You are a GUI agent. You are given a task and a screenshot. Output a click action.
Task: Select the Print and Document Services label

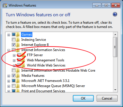click(43, 91)
